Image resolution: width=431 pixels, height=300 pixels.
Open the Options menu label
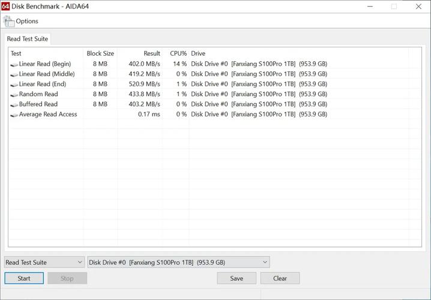tap(27, 21)
